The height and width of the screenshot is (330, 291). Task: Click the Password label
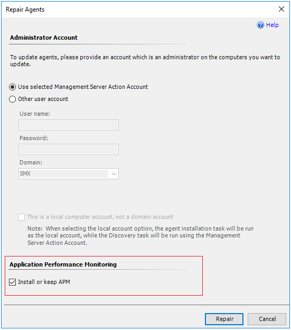34,138
